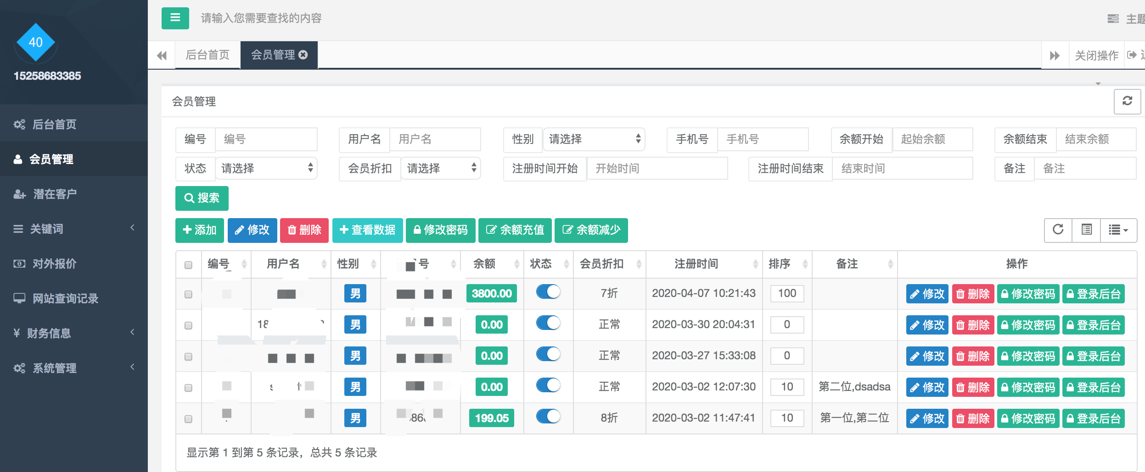This screenshot has height=472, width=1145.
Task: Click 删除 in the 3800.00 balance row
Action: [973, 294]
